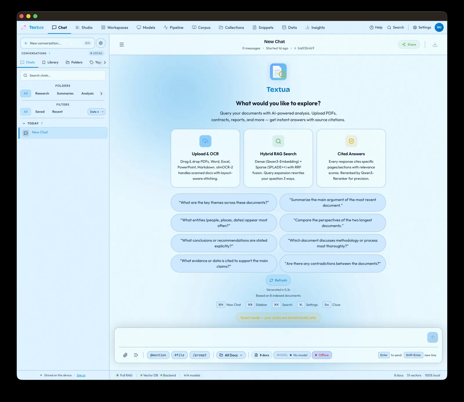The image size is (464, 402).
Task: Click the 8 docs chip
Action: coord(262,355)
